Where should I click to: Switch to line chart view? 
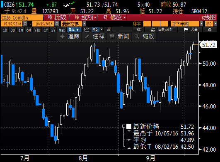(87, 29)
